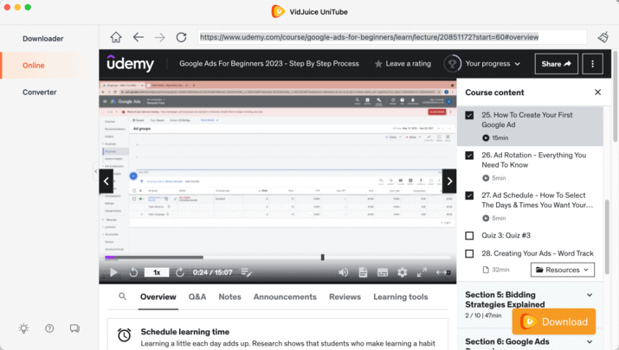Click the page vertical scrollbar
The image size is (619, 350).
[616, 96]
